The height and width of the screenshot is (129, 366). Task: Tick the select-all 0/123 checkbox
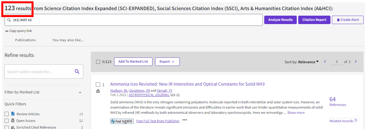pos(98,62)
